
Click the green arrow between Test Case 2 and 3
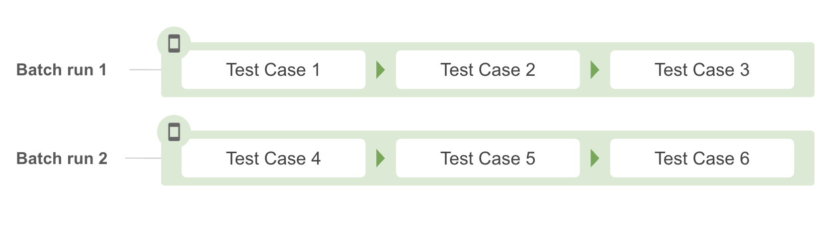[x=595, y=70]
